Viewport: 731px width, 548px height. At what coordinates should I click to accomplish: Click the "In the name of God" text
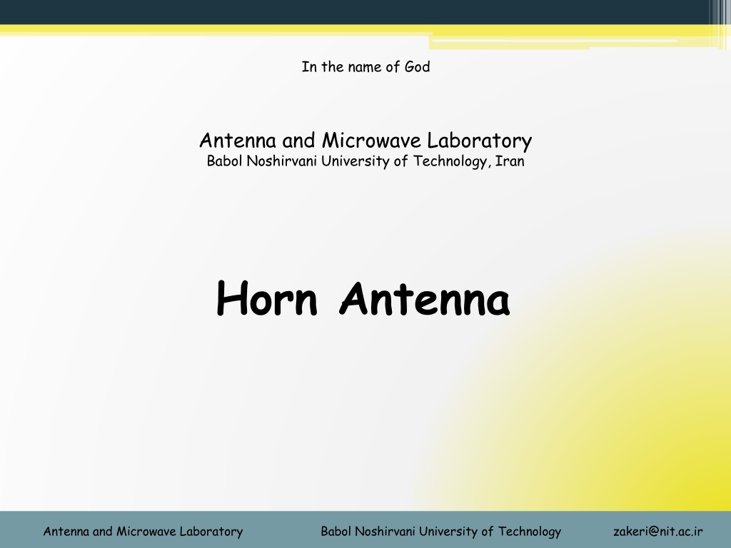365,67
